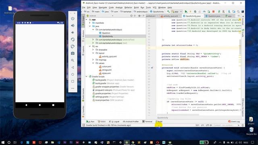Collapse Gradle Scripts node
Viewport: 258px width, 145px height.
[87, 77]
